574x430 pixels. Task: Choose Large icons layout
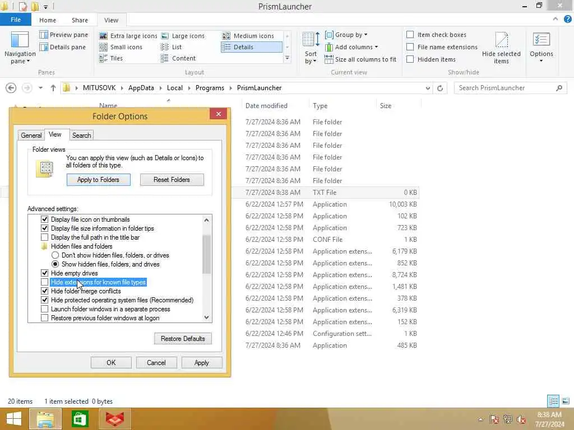click(x=183, y=36)
